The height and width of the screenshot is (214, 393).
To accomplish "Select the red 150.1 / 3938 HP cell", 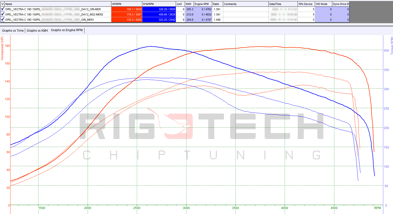I will pyautogui.click(x=127, y=9).
